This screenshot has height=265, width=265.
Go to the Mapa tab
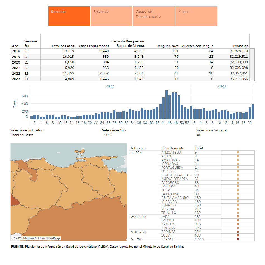click(x=196, y=16)
